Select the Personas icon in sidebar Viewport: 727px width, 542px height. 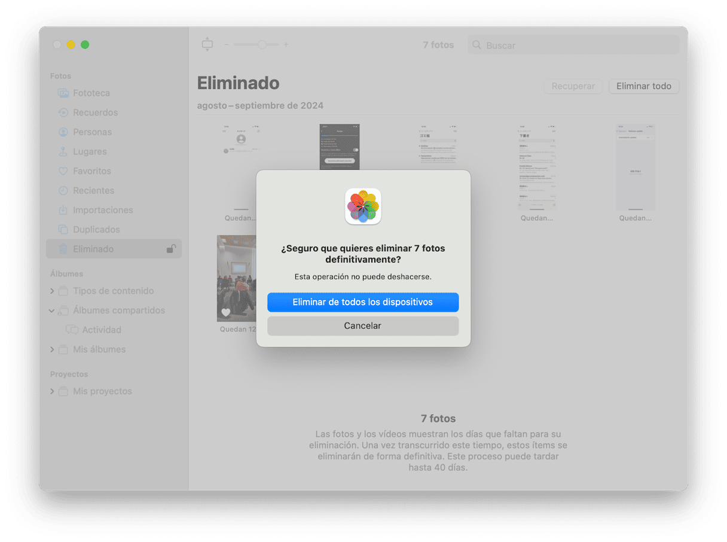(x=63, y=132)
